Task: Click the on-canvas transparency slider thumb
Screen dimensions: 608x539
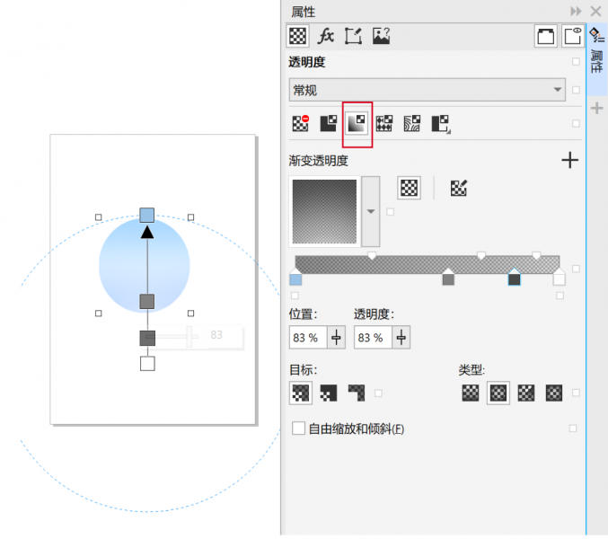Action: [189, 337]
